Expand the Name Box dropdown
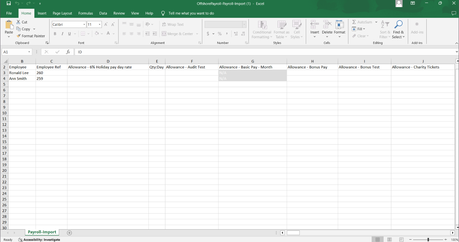Image resolution: width=459 pixels, height=242 pixels. tap(29, 52)
